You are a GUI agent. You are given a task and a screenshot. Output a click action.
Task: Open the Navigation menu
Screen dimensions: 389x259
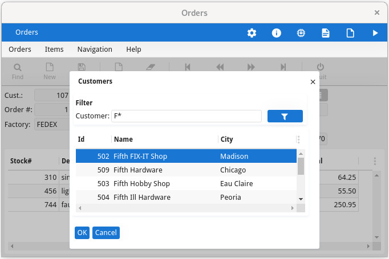pyautogui.click(x=95, y=50)
